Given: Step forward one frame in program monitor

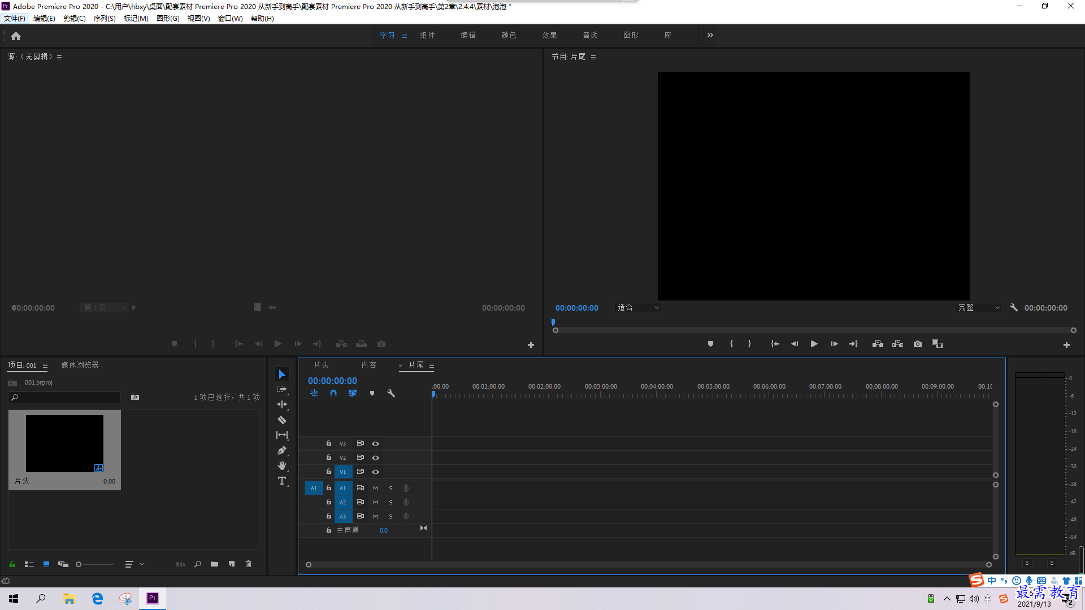Looking at the screenshot, I should pyautogui.click(x=834, y=344).
